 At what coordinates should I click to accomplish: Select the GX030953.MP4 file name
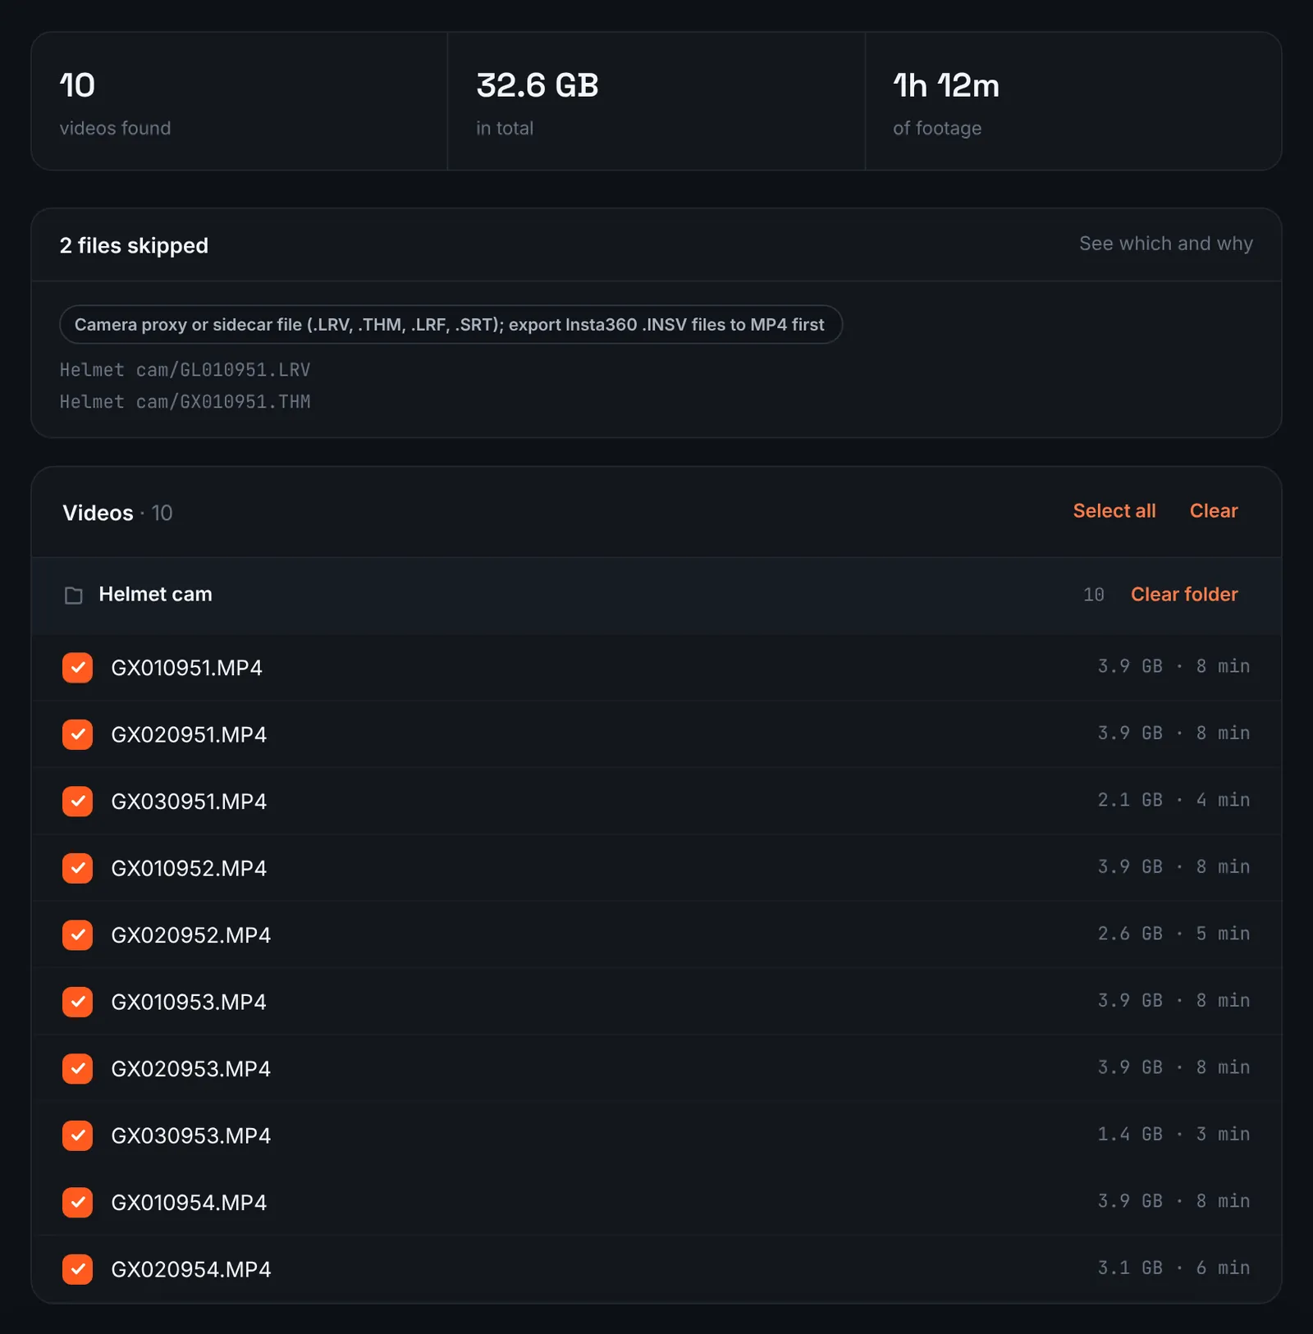[190, 1136]
